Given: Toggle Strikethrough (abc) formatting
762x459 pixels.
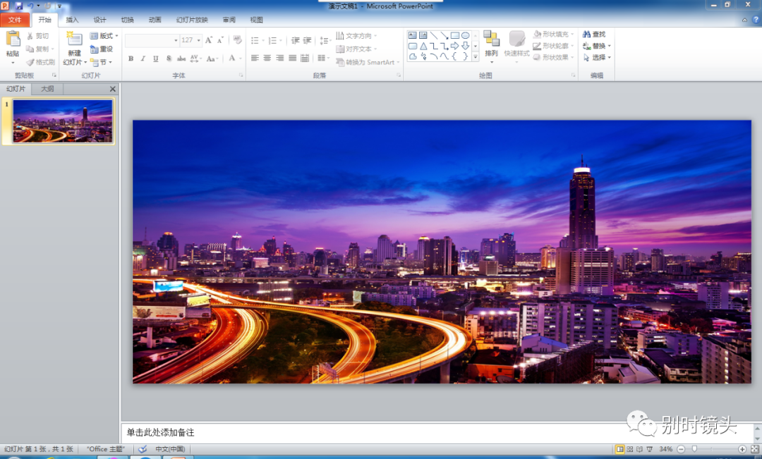Looking at the screenshot, I should pos(181,59).
